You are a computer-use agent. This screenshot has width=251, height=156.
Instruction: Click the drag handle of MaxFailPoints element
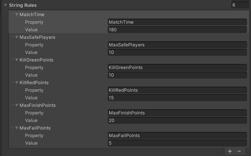12,128
